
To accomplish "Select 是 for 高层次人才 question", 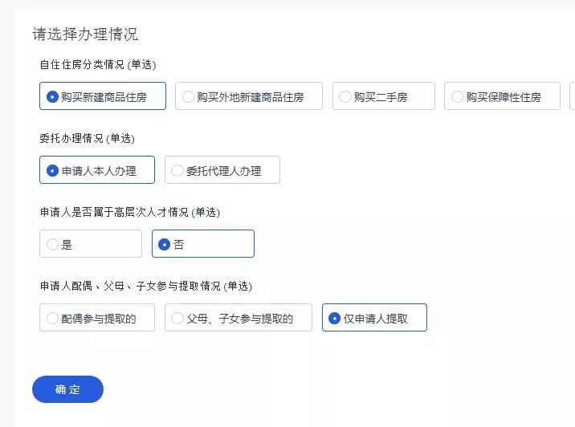I will click(91, 244).
